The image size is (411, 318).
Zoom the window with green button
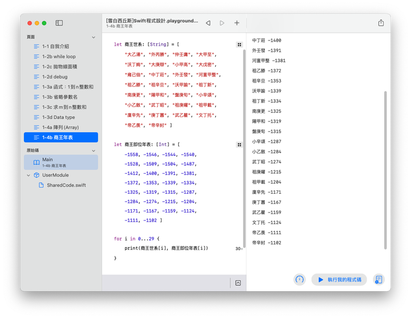pyautogui.click(x=45, y=23)
